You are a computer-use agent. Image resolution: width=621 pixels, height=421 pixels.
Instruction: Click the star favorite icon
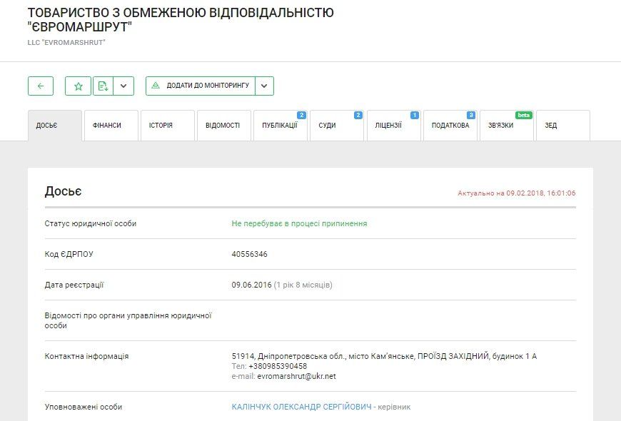pos(77,85)
